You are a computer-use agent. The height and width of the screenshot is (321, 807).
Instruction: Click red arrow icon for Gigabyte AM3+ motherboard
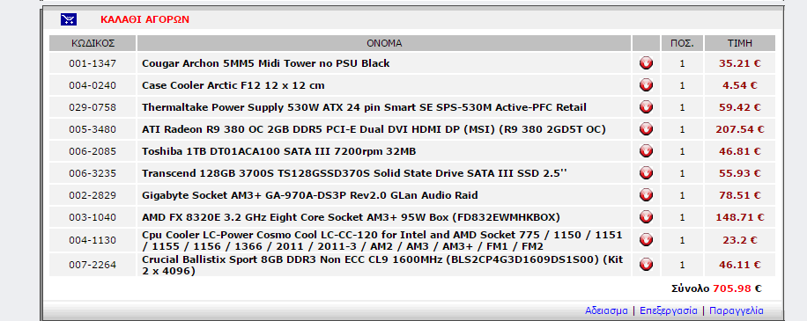point(646,195)
